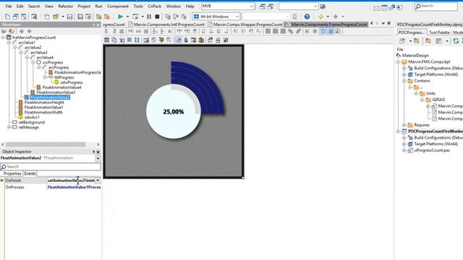Click the Structure scrollbar right arrow
This screenshot has width=463, height=260.
[98, 144]
